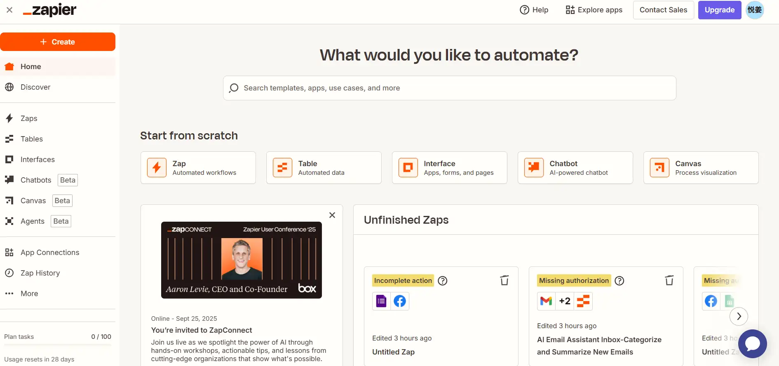Start a Zap automated workflow from scratch
Image resolution: width=779 pixels, height=366 pixels.
[198, 168]
